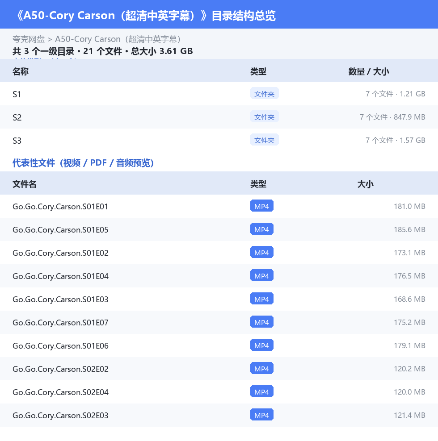Screen dimensions: 438x441
Task: Click the MP4 badge for S02E04
Action: click(x=261, y=391)
